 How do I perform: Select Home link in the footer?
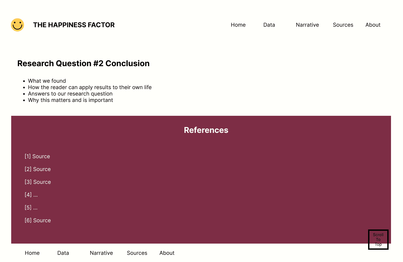32,253
